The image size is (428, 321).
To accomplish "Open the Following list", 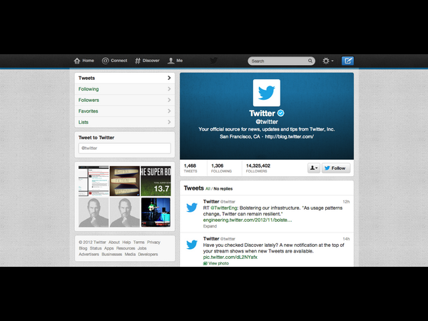I will tap(125, 89).
